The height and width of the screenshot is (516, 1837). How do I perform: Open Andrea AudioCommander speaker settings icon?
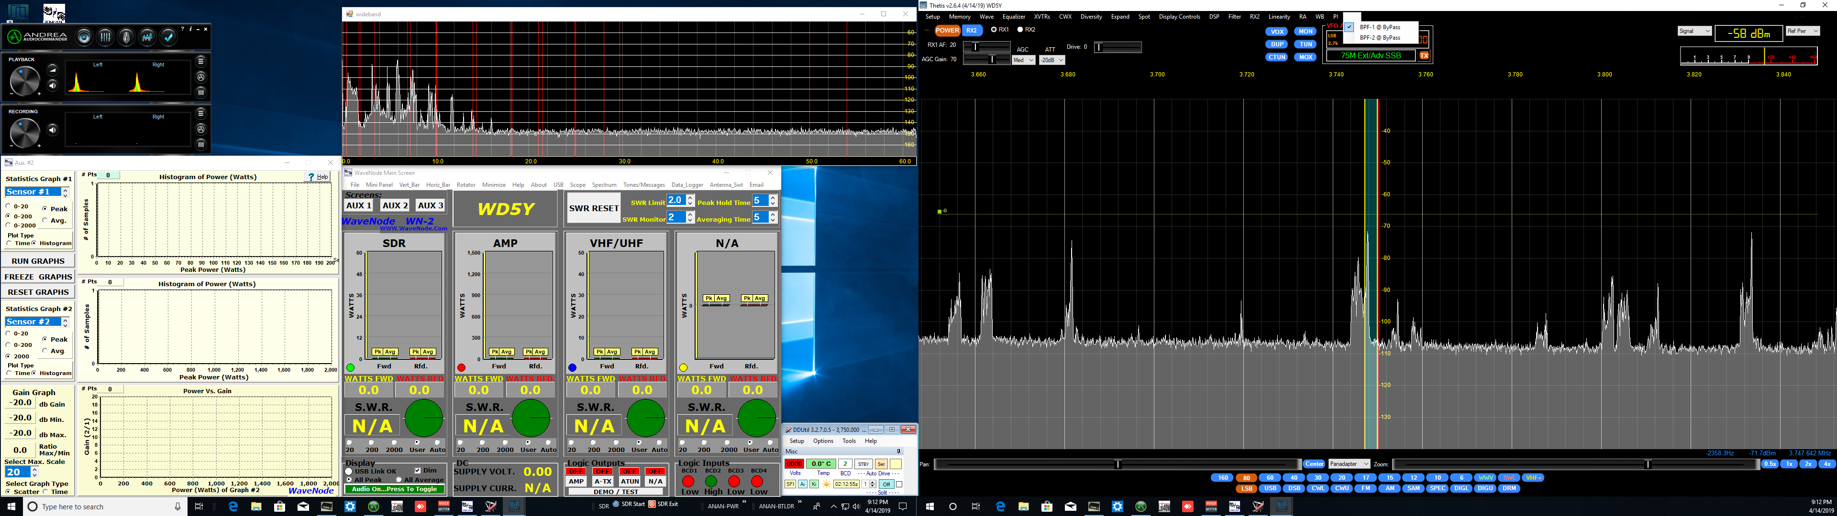(84, 37)
